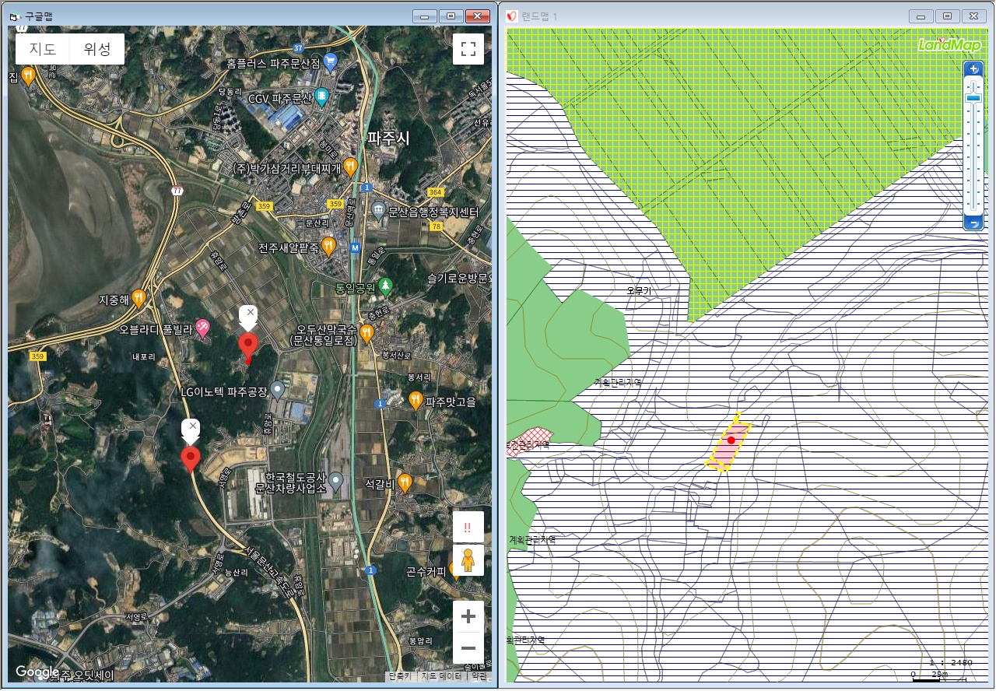Open the 약관 terms link
Viewport: 996px width, 691px height.
[479, 676]
